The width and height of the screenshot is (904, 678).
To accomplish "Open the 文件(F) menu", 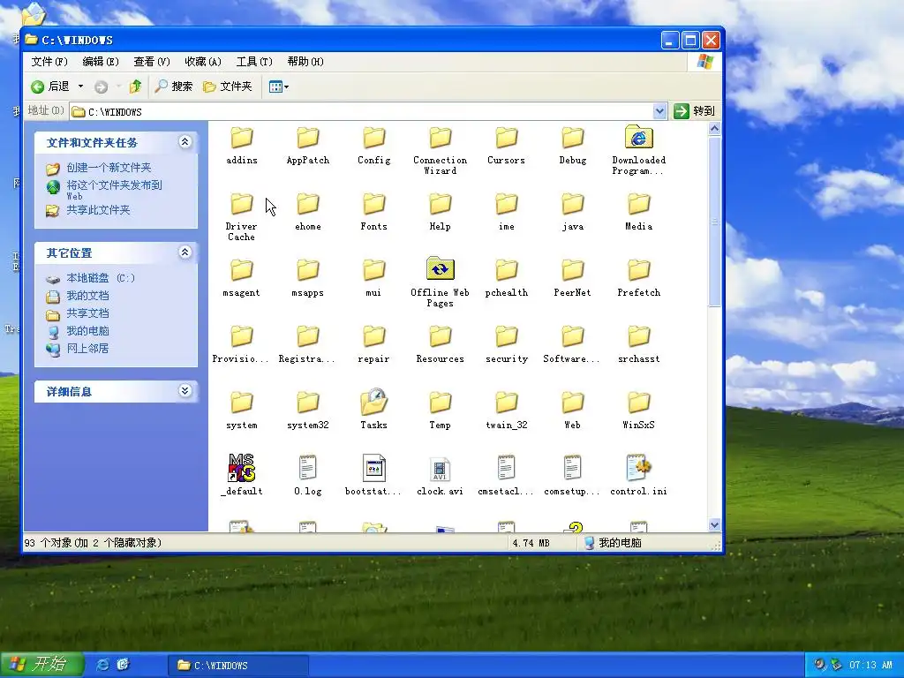I will [49, 62].
